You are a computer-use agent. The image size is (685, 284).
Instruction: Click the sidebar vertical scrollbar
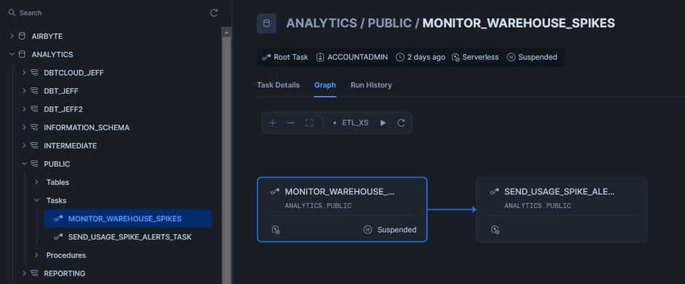pos(226,160)
